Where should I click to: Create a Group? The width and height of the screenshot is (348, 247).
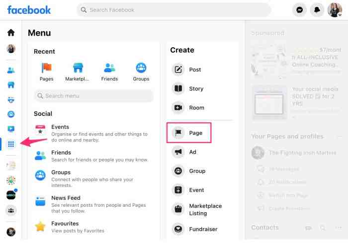[202, 171]
